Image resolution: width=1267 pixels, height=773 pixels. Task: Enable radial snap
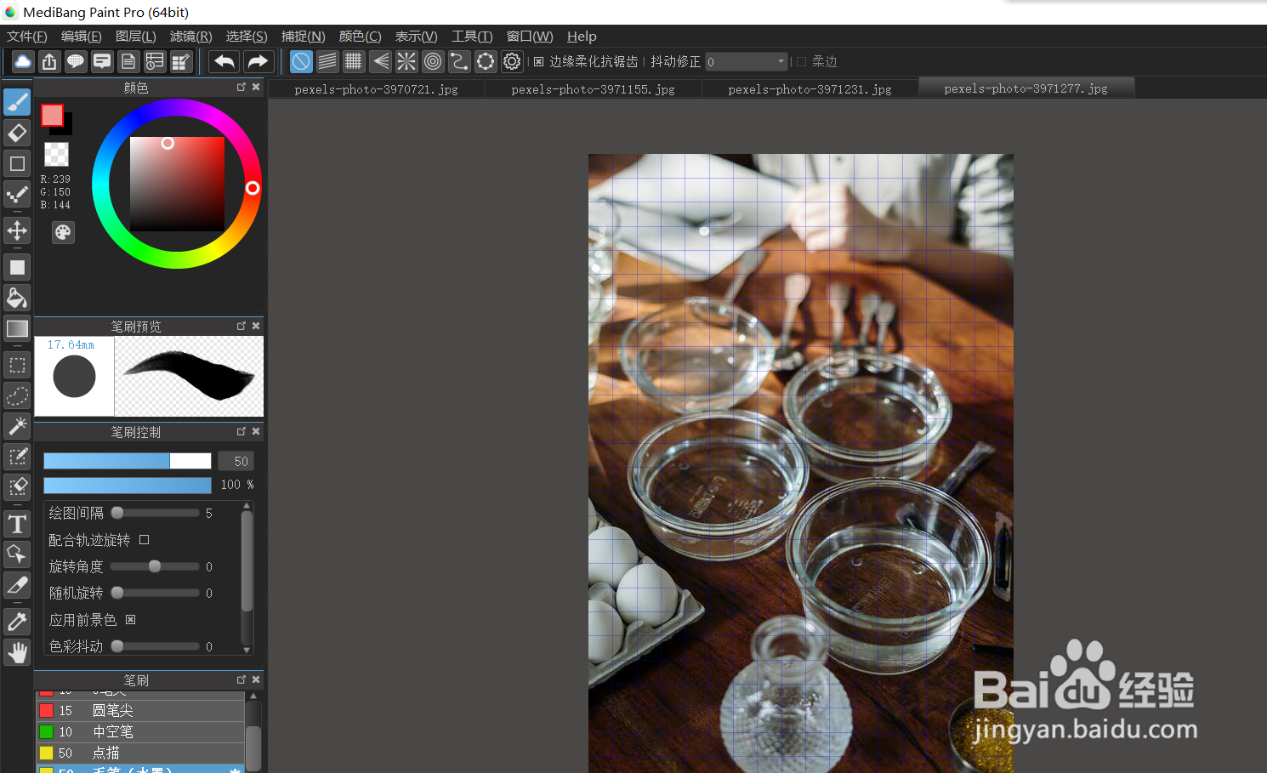click(x=406, y=61)
